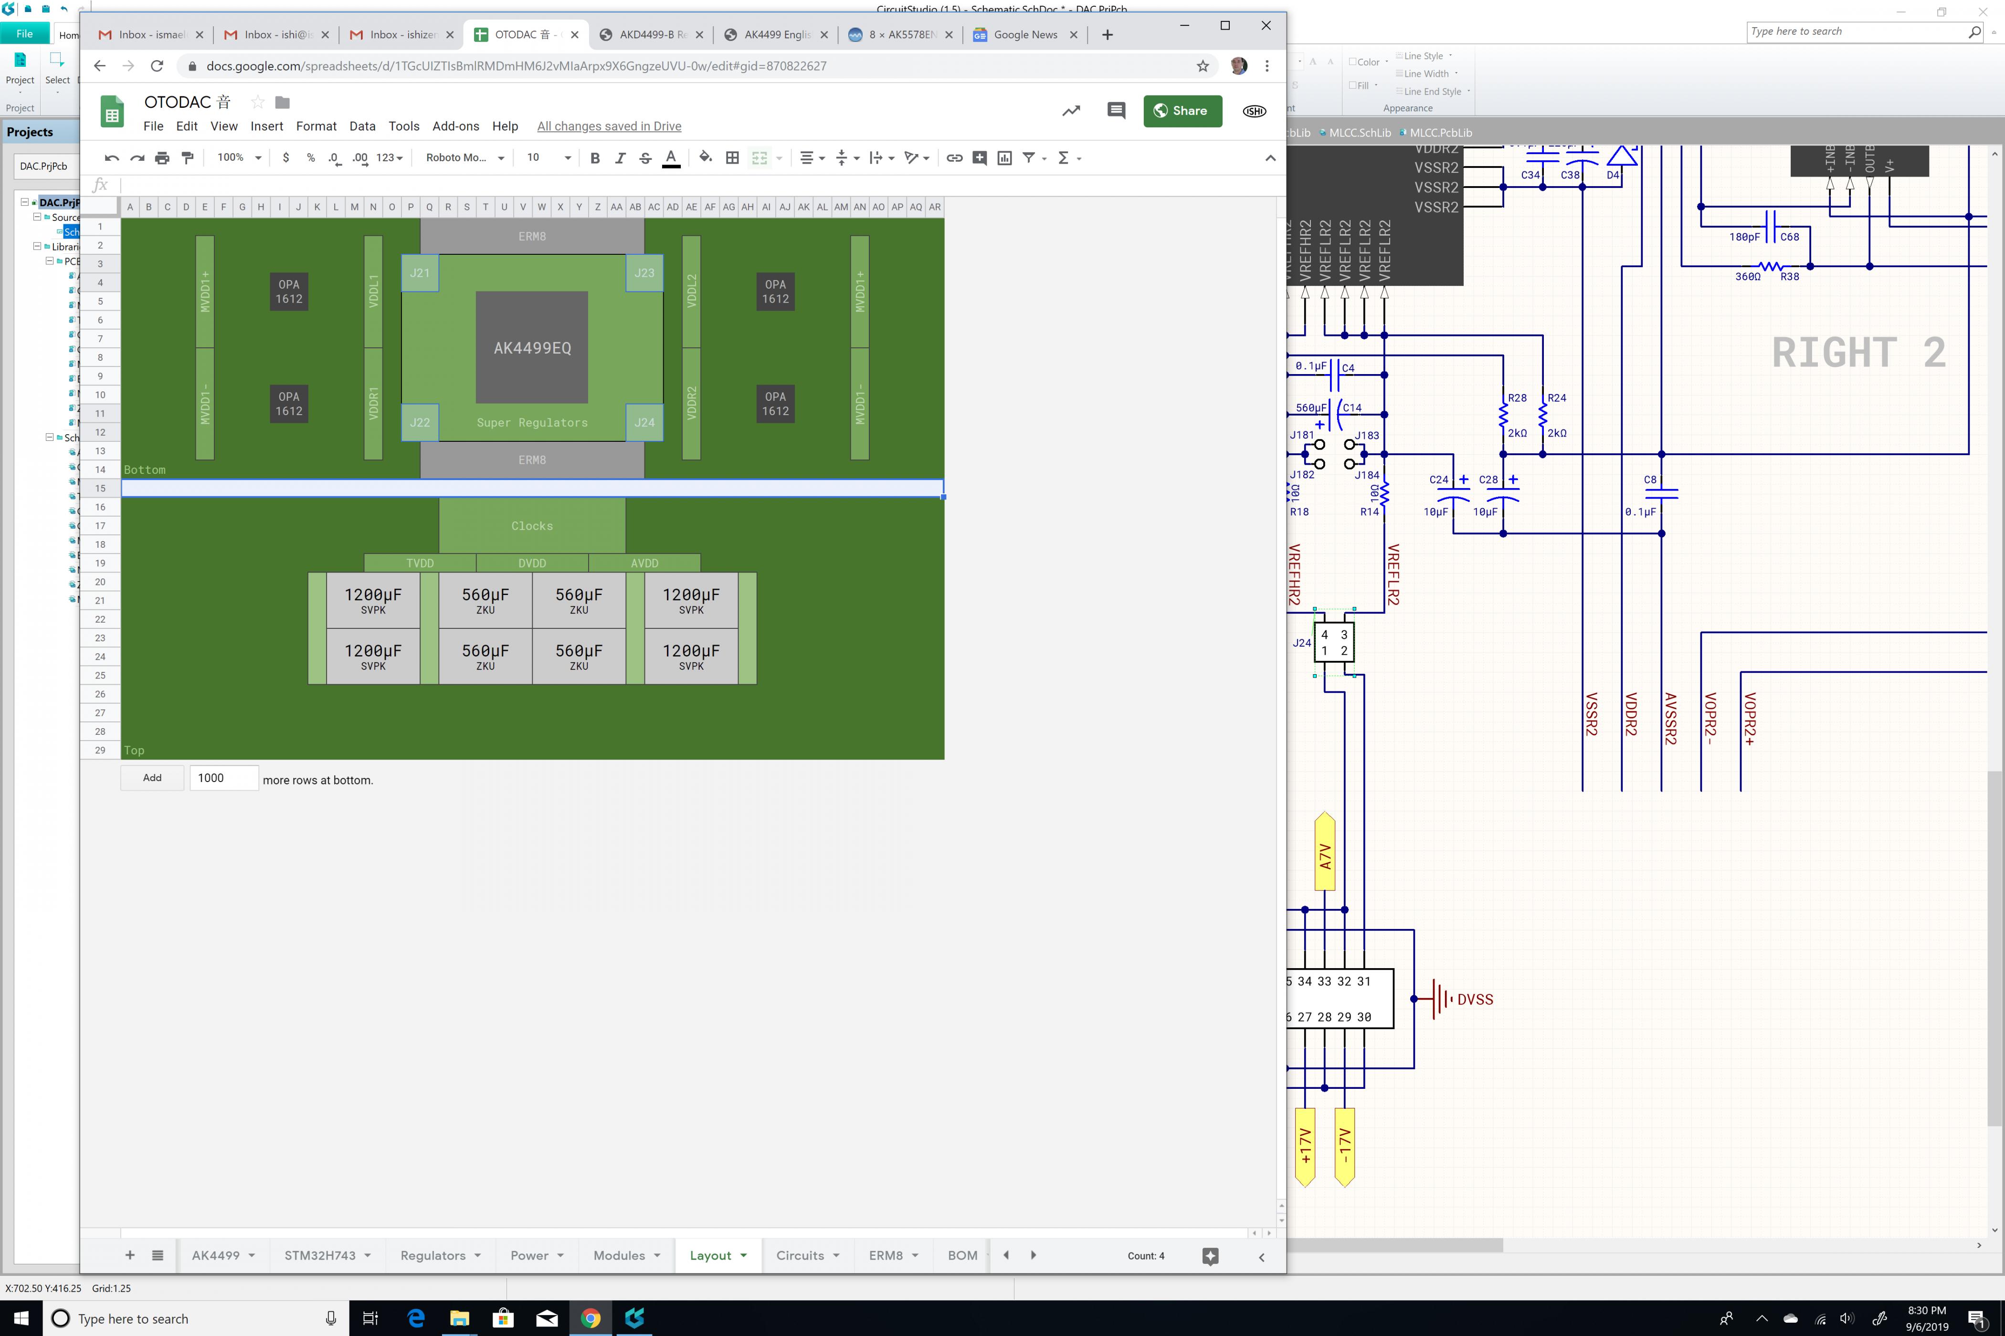Viewport: 2005px width, 1336px height.
Task: Undo last action in Sheets toolbar
Action: pos(112,157)
